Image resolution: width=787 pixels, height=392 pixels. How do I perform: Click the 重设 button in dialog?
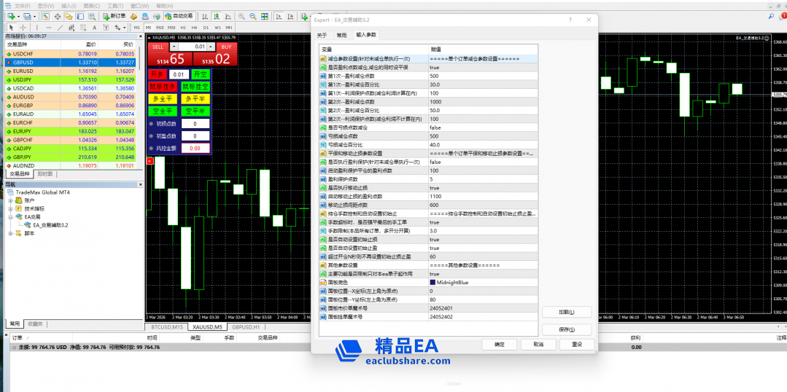point(576,344)
